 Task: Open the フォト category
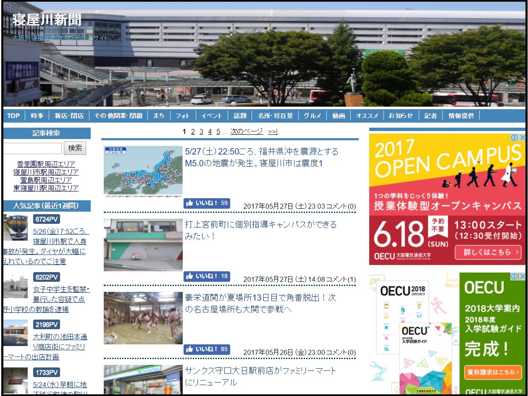[182, 116]
